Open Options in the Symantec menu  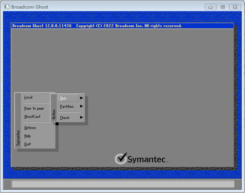pyautogui.click(x=30, y=128)
